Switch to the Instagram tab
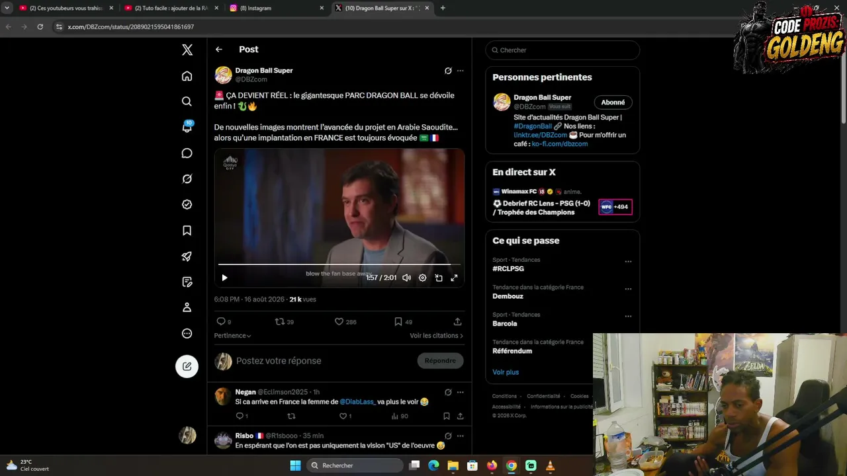 pyautogui.click(x=277, y=8)
